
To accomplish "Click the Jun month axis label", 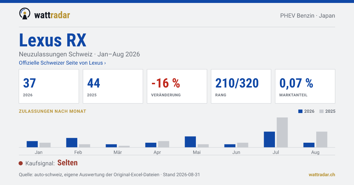I will tap(236, 152).
